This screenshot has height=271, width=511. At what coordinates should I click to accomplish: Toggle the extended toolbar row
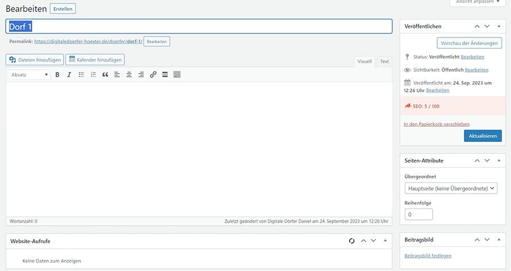click(x=177, y=74)
